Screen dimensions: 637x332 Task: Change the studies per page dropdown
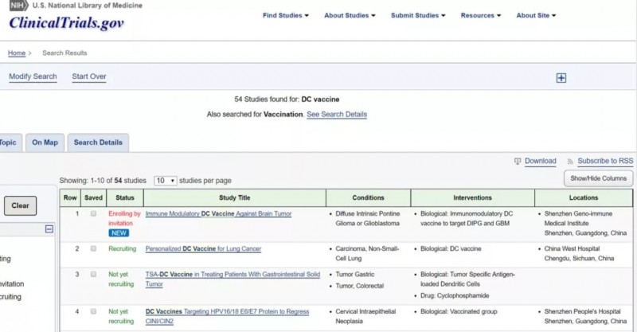point(166,181)
